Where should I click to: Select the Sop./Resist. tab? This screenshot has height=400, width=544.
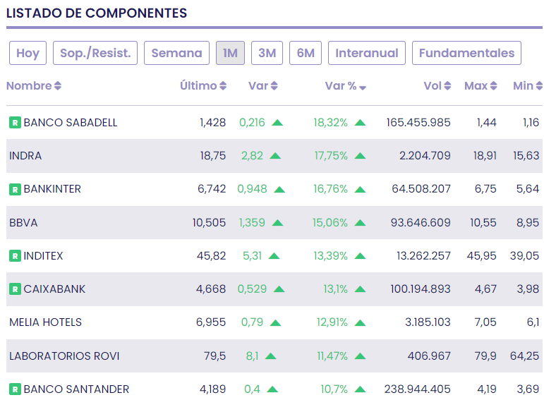click(95, 53)
